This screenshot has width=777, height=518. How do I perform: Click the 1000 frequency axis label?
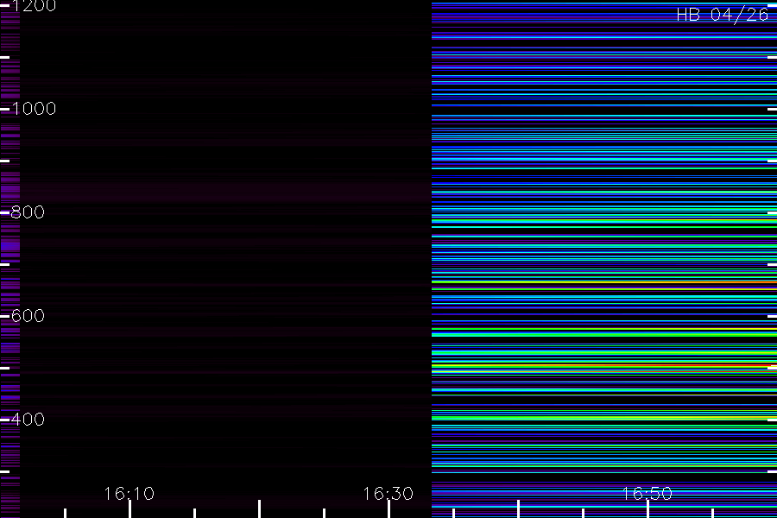coord(34,109)
